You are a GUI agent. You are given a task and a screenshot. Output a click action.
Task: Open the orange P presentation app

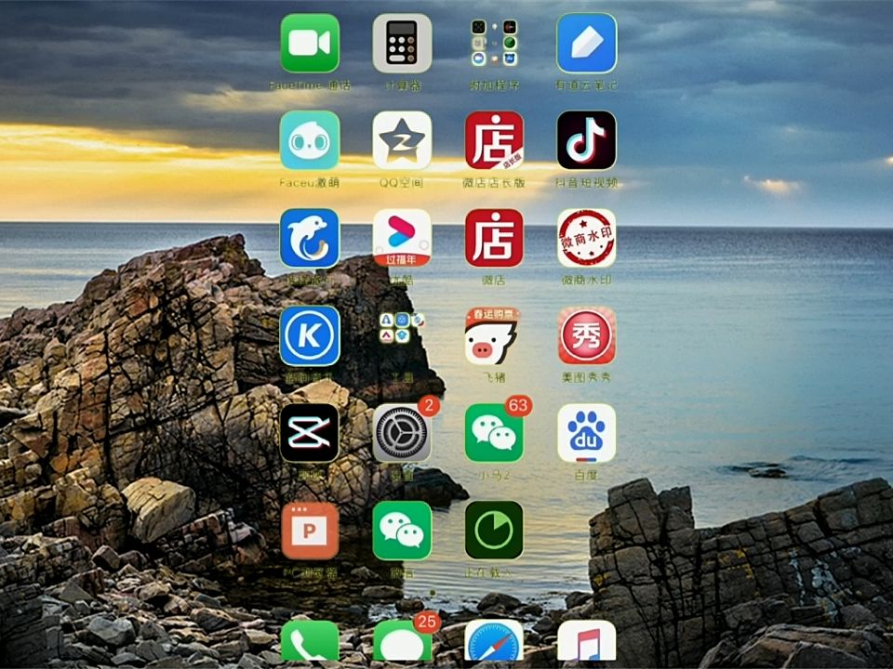point(310,531)
